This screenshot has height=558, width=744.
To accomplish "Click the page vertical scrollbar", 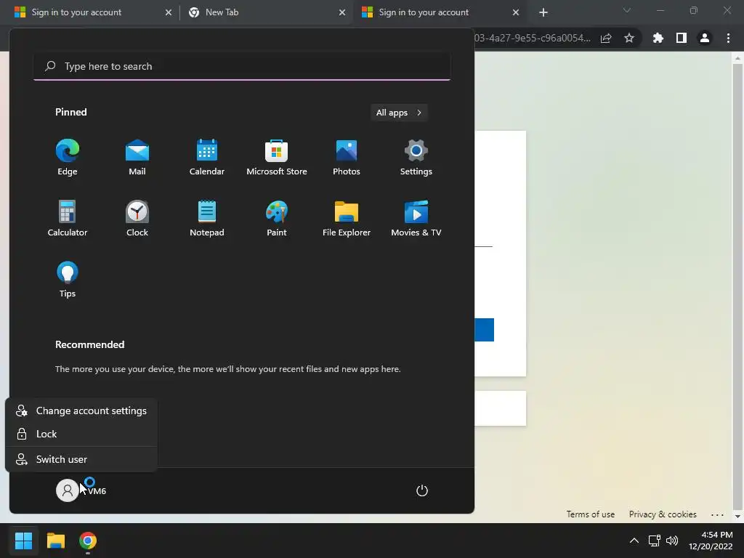I will point(737,286).
